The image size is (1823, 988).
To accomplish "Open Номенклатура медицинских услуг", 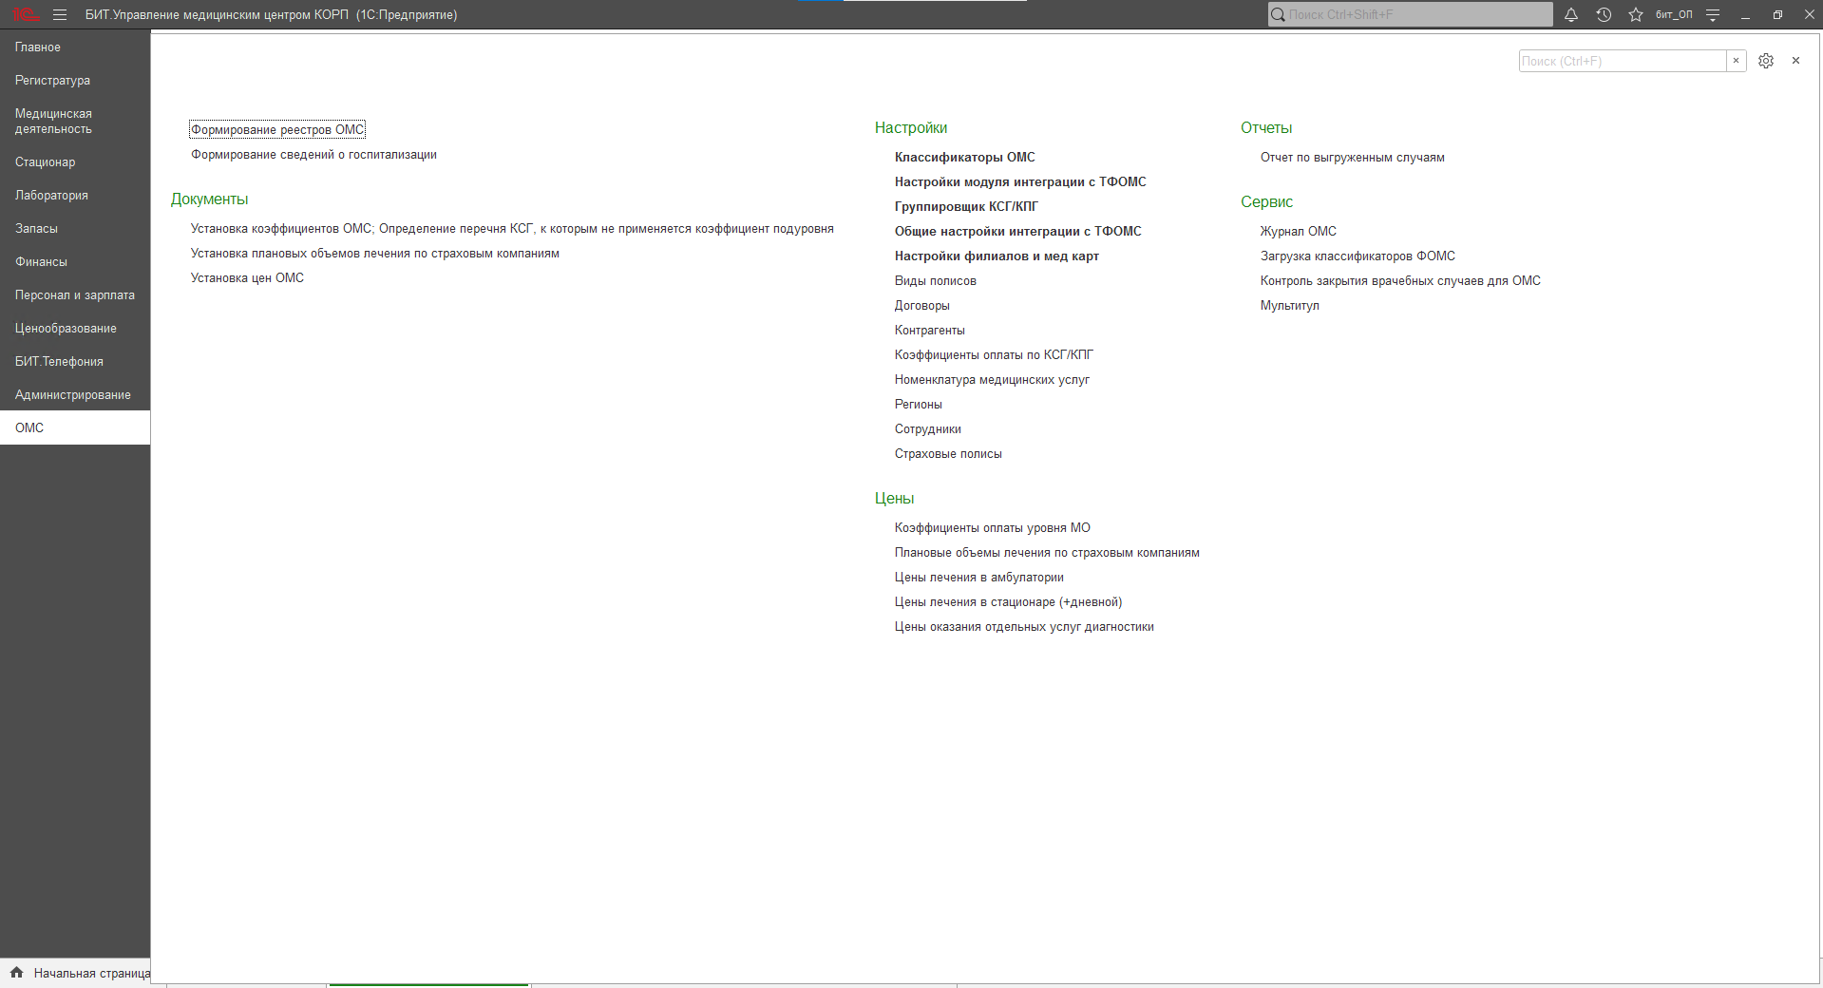I will [992, 379].
